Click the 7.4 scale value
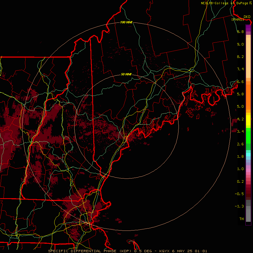 (x=240, y=69)
